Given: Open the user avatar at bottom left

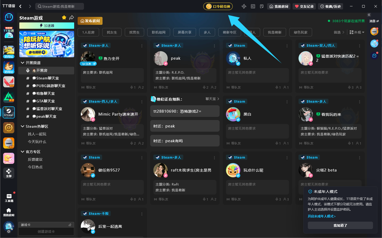Looking at the screenshot, I should click(9, 227).
